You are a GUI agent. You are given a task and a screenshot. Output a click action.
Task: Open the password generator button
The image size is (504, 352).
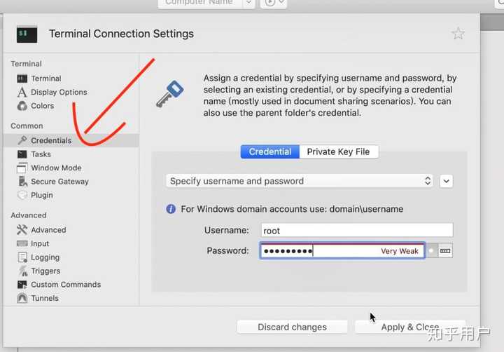[x=445, y=251]
